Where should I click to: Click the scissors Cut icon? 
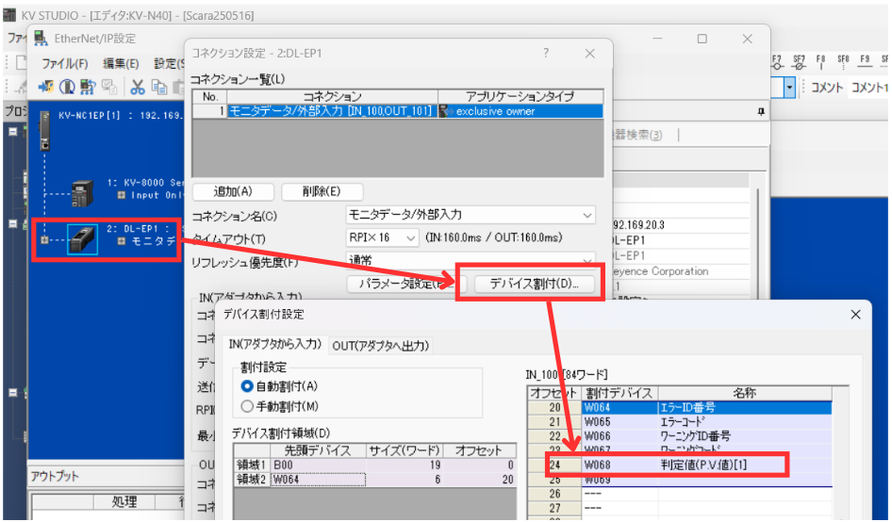tap(137, 87)
